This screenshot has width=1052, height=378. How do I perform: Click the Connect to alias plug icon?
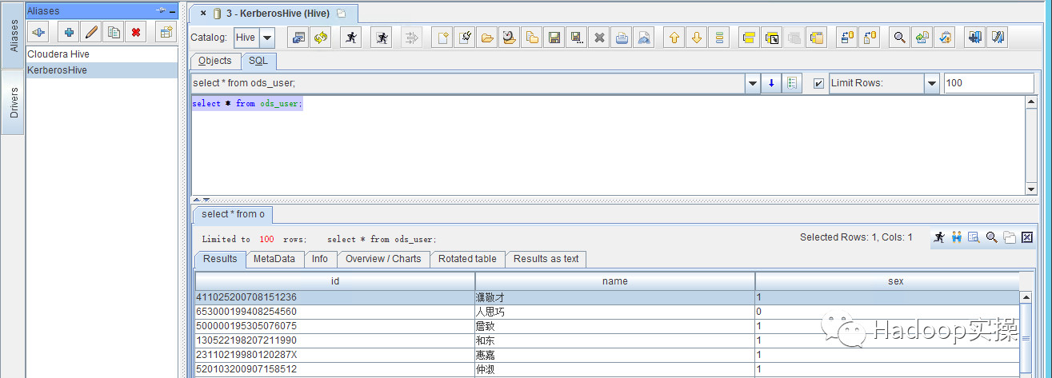coord(38,32)
